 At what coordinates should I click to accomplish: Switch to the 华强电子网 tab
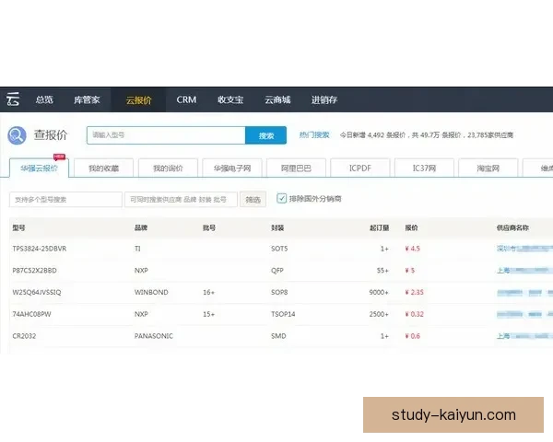[232, 169]
